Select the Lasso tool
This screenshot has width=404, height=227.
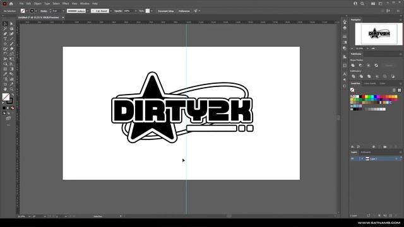coord(11,28)
